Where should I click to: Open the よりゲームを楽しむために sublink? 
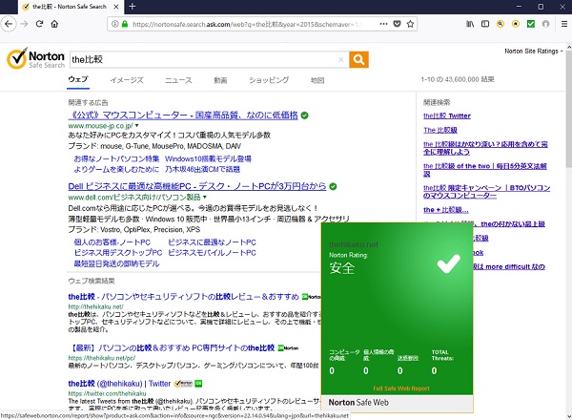(116, 170)
